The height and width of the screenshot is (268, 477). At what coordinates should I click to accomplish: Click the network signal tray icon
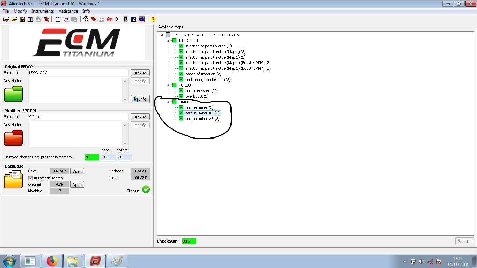click(x=430, y=261)
